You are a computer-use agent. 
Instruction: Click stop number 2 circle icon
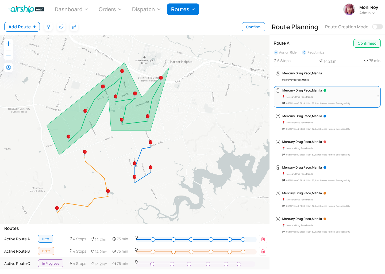click(278, 116)
